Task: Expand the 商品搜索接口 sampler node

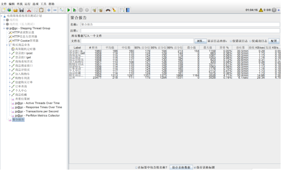Action: (x=10, y=66)
